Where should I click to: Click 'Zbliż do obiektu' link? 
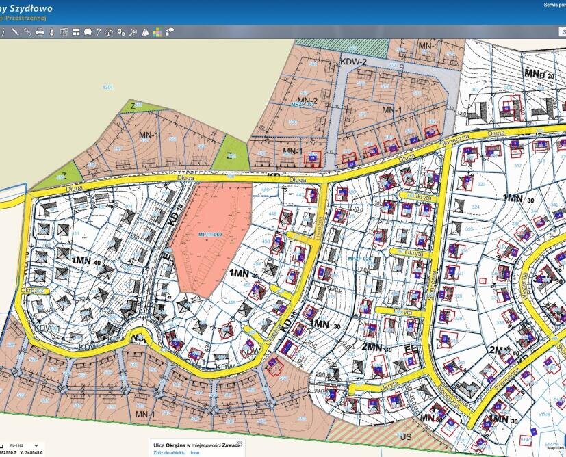(169, 452)
